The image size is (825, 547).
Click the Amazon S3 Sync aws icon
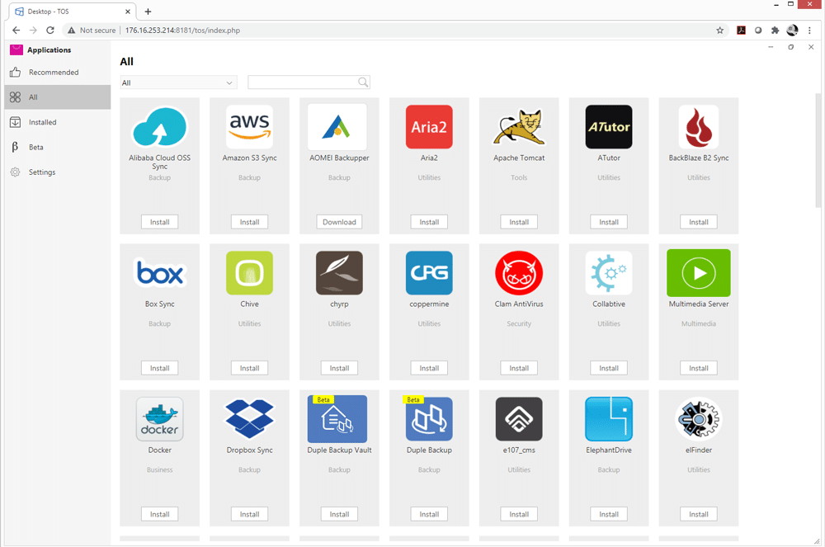point(249,127)
